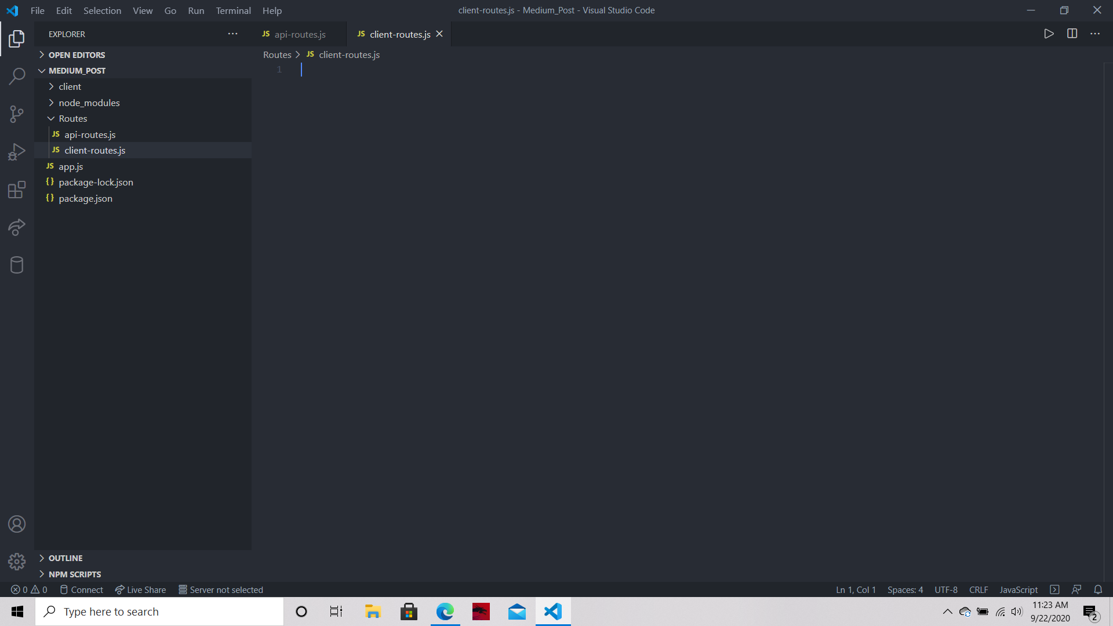Open app.js from explorer
The height and width of the screenshot is (626, 1113).
pyautogui.click(x=143, y=166)
